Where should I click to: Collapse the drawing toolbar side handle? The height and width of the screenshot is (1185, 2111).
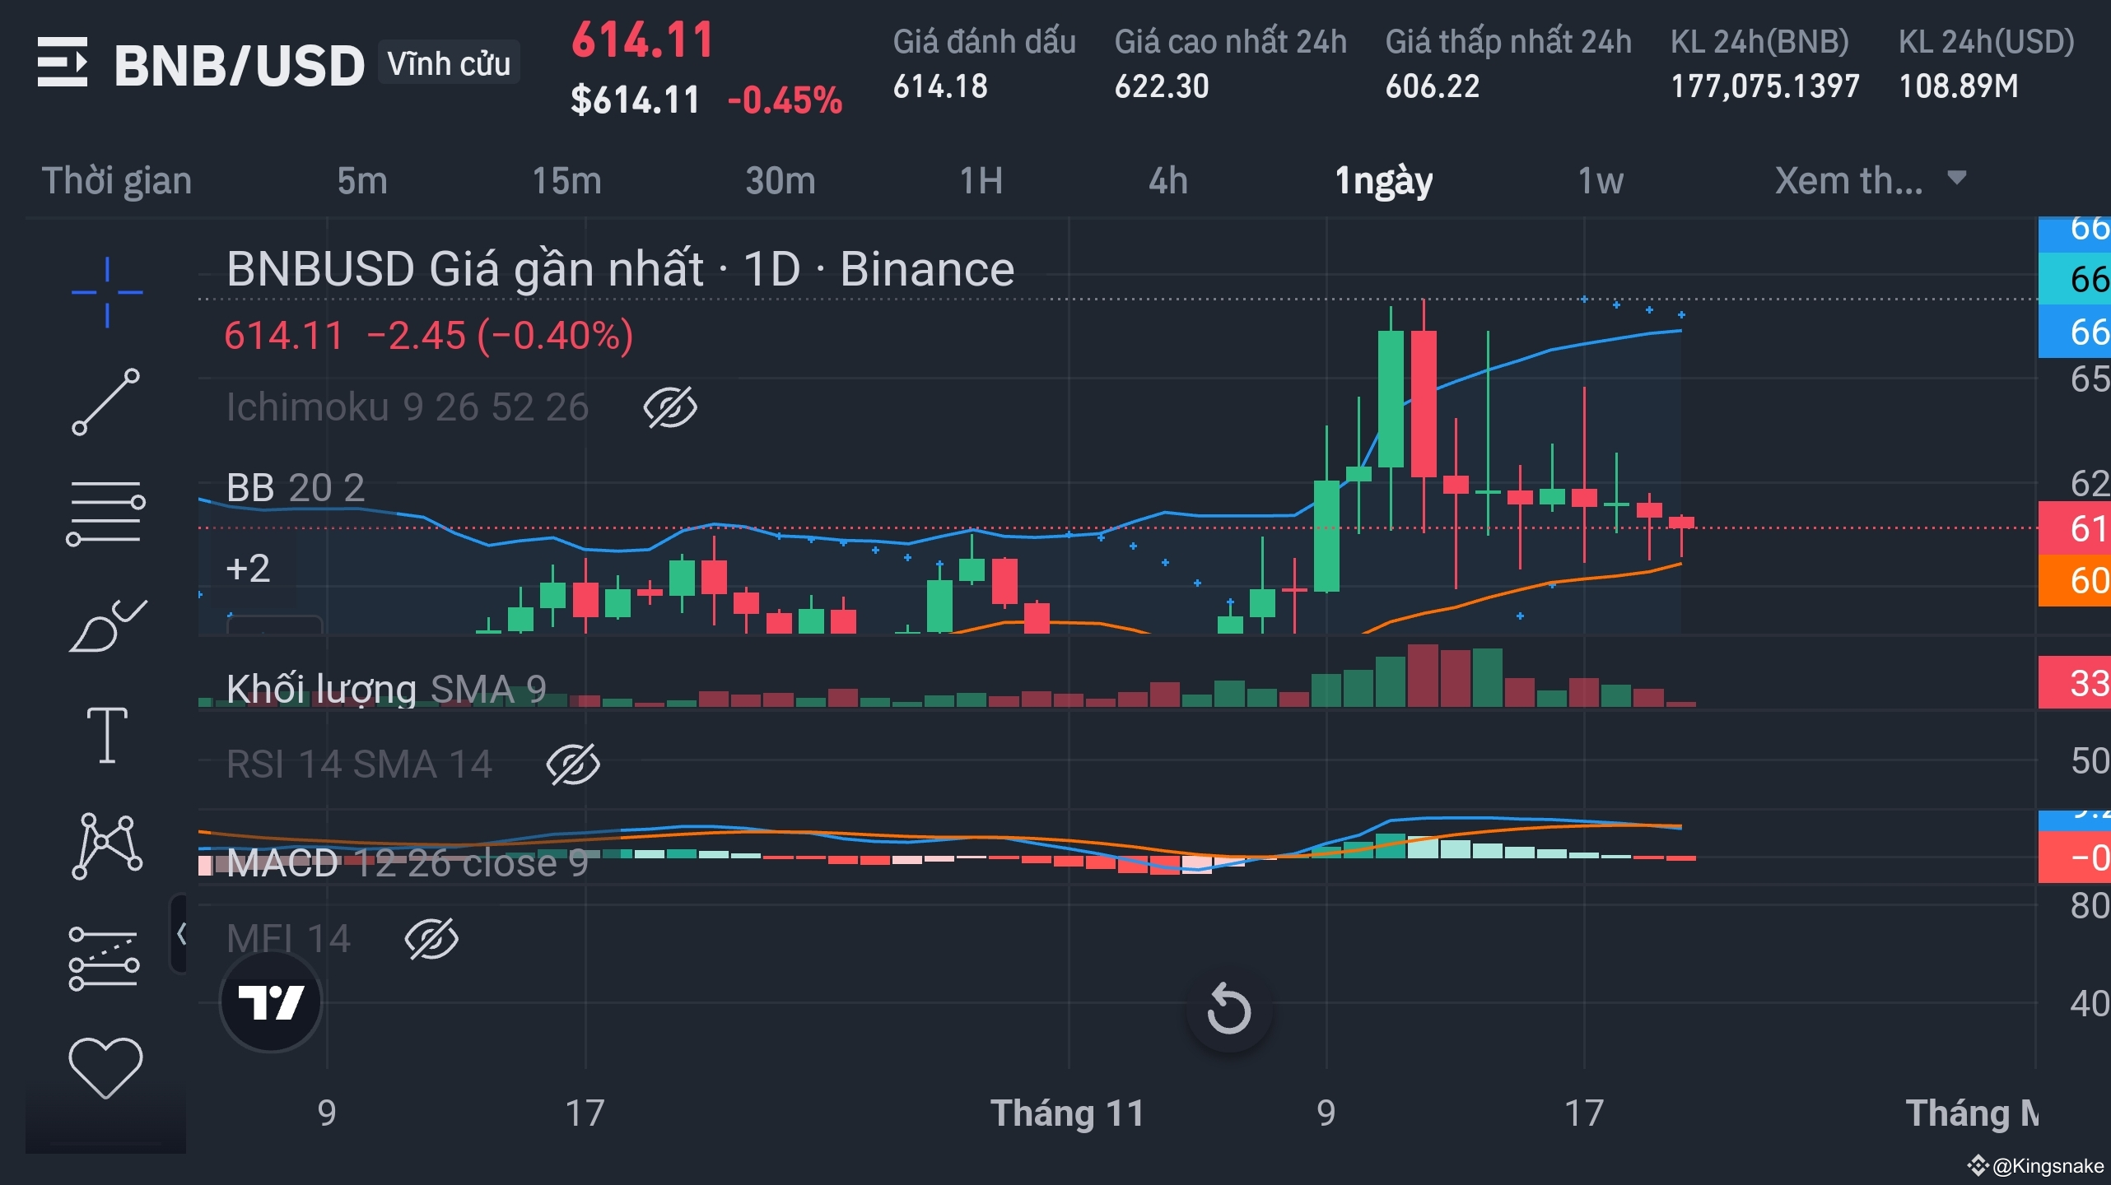180,934
